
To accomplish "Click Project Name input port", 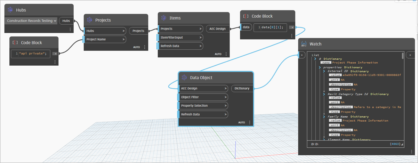I will pos(105,40).
